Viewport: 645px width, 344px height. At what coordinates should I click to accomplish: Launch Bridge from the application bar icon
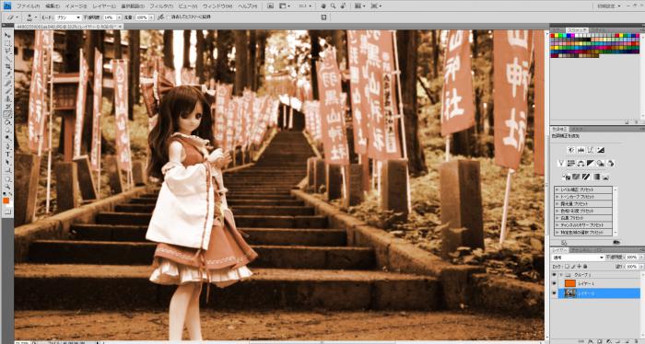click(x=270, y=6)
